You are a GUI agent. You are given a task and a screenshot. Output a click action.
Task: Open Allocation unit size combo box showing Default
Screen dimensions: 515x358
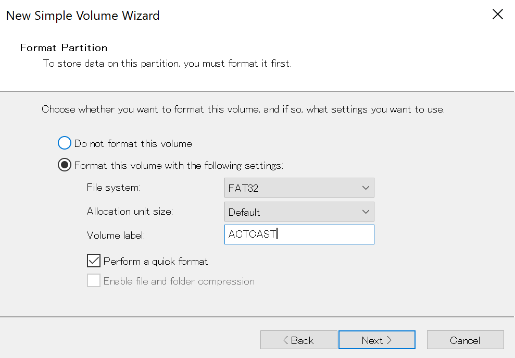[x=292, y=212]
